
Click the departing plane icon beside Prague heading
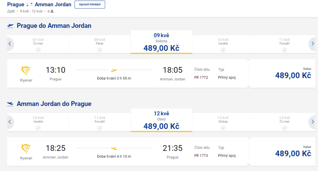[x=10, y=26]
